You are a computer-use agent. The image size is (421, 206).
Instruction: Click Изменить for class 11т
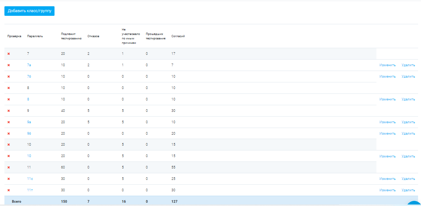[387, 190]
